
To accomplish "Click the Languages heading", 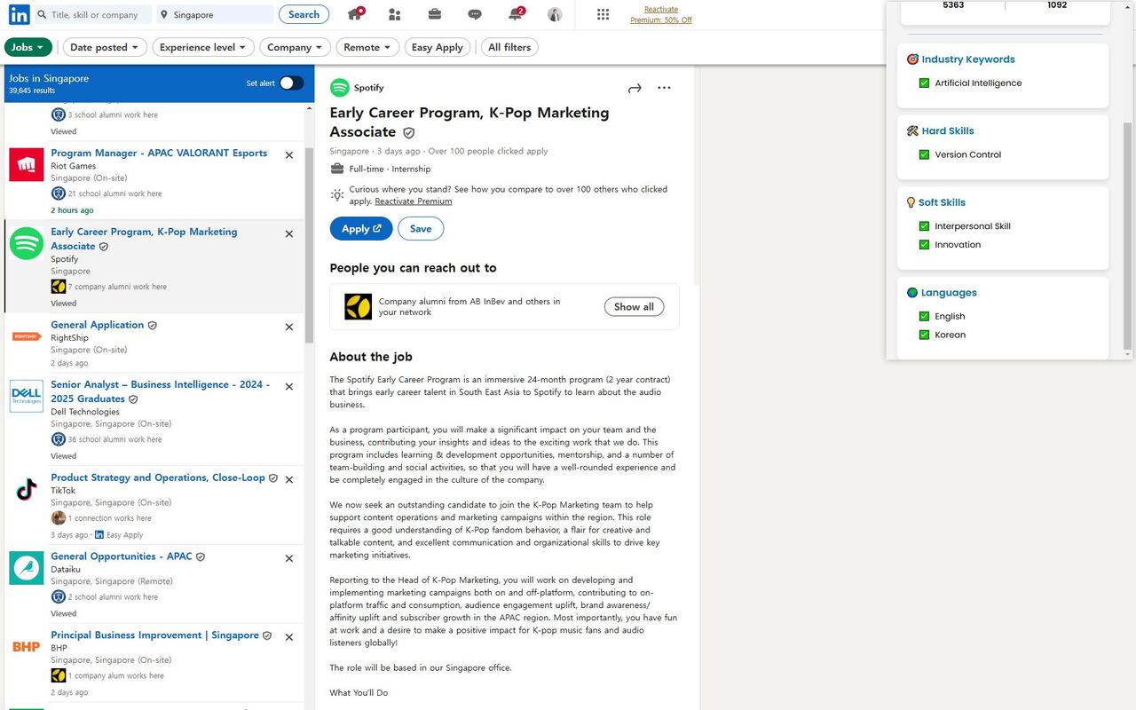I will tap(949, 293).
